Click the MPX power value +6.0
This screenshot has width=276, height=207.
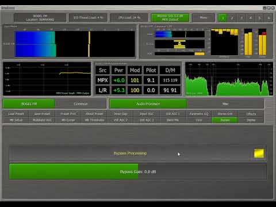(x=119, y=80)
